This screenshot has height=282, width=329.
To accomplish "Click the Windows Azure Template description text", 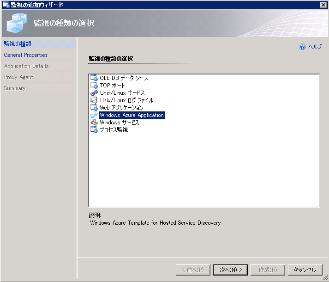I will (155, 223).
